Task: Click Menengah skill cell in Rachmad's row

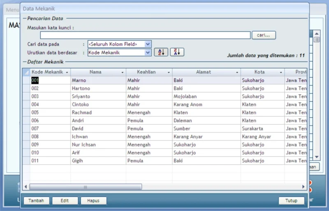Action: click(x=149, y=112)
